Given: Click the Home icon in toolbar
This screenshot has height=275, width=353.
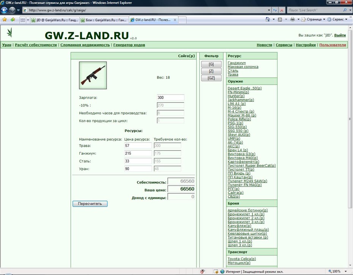Looking at the screenshot, I should [268, 19].
